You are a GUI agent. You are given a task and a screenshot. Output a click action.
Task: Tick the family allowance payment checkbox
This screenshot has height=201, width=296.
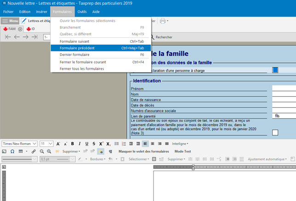[275, 133]
